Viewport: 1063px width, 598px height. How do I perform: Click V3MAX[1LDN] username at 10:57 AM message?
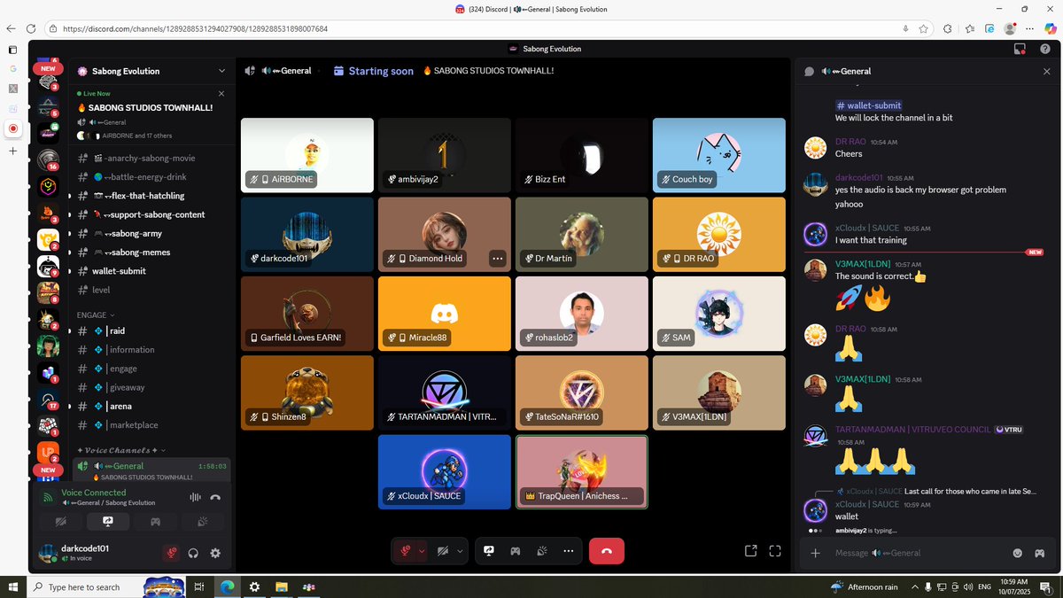862,264
